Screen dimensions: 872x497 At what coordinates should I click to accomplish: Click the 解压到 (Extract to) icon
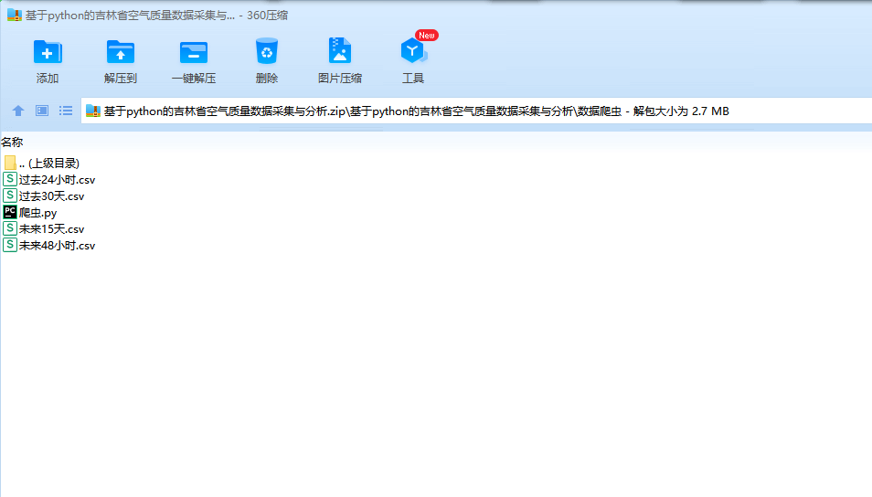120,52
